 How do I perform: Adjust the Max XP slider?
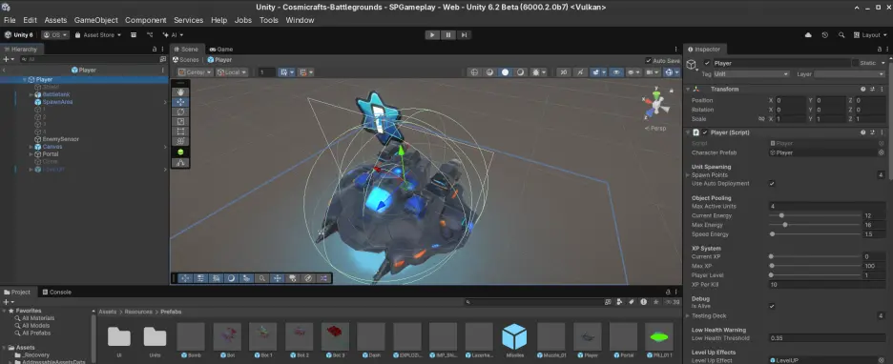(x=816, y=266)
